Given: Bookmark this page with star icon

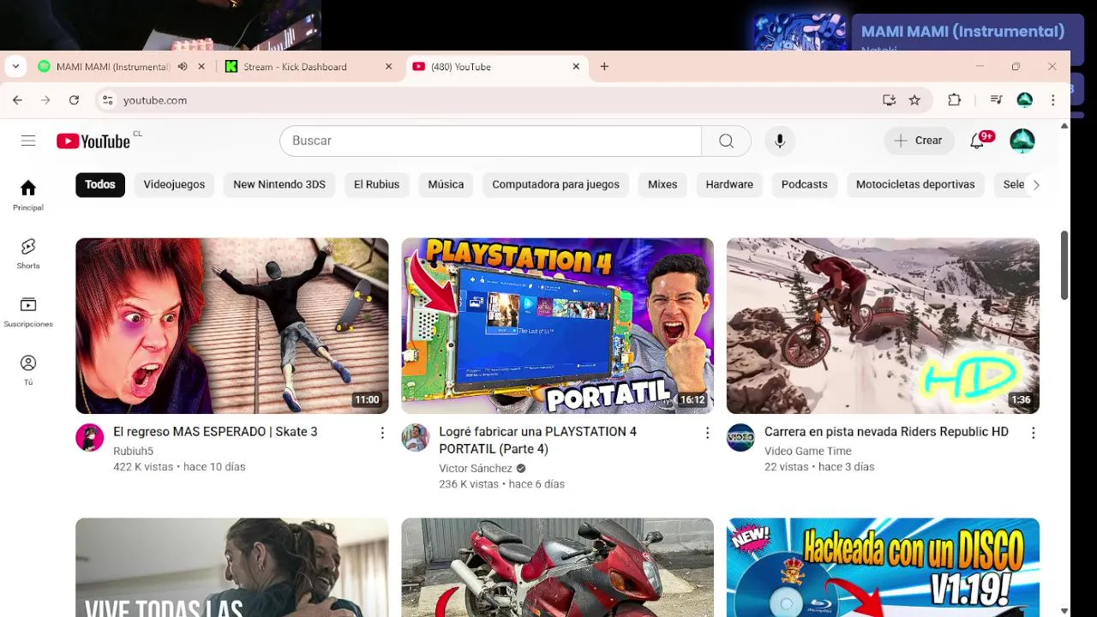Looking at the screenshot, I should pyautogui.click(x=914, y=100).
